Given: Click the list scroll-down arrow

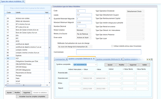Looking at the screenshot, I should [50, 83].
